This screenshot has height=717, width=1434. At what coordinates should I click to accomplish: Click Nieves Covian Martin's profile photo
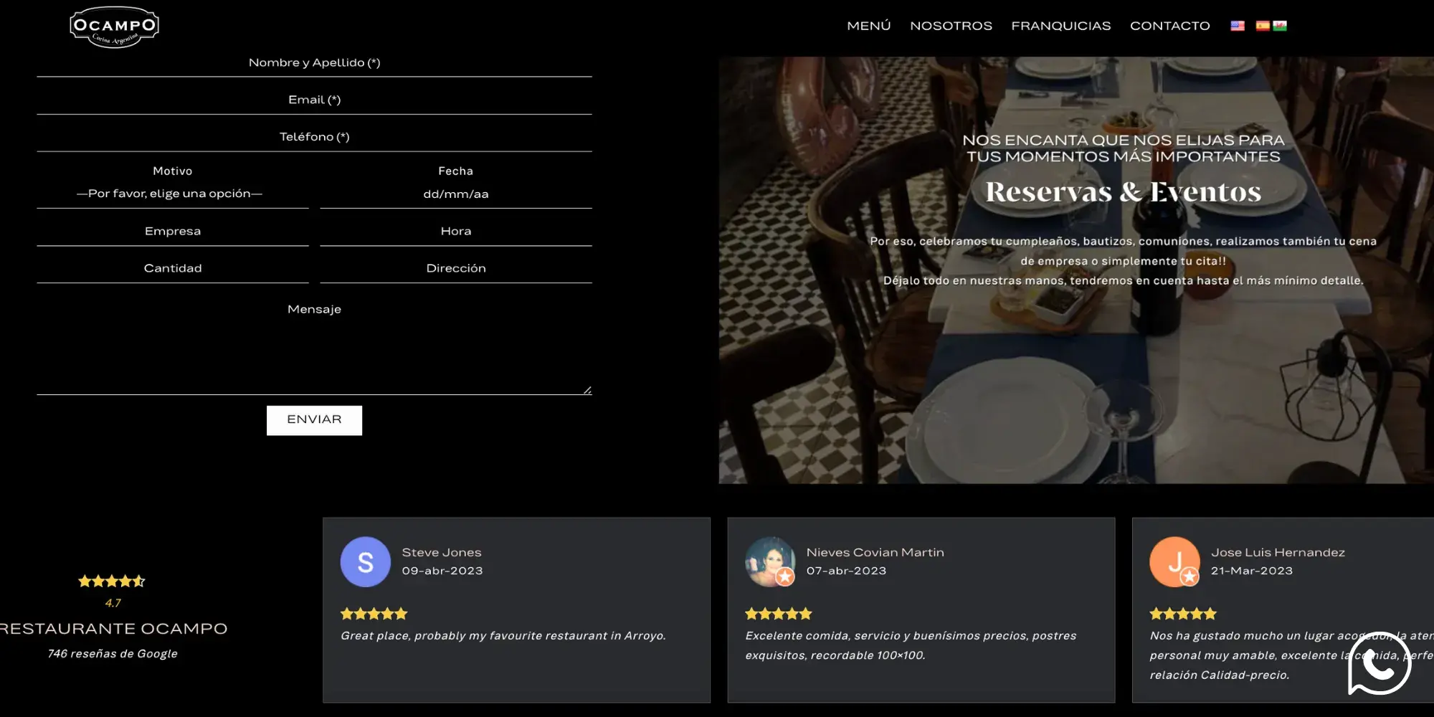(769, 562)
